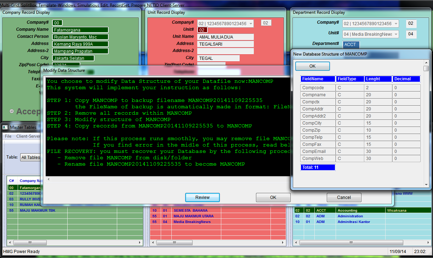Image resolution: width=433 pixels, height=258 pixels.
Task: Click the Lenght column header
Action: point(378,79)
